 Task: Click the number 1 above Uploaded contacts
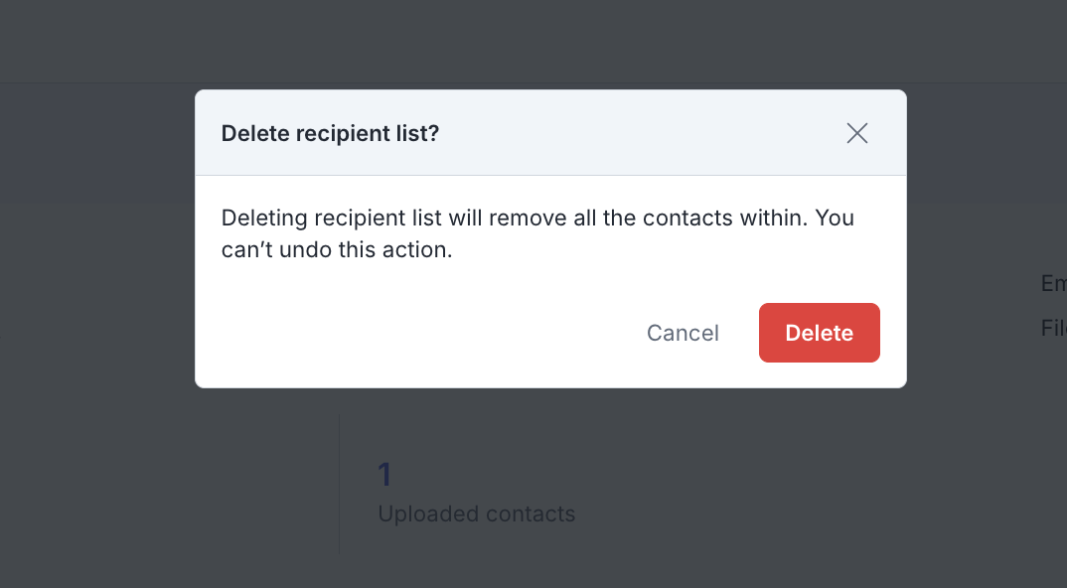click(x=384, y=475)
